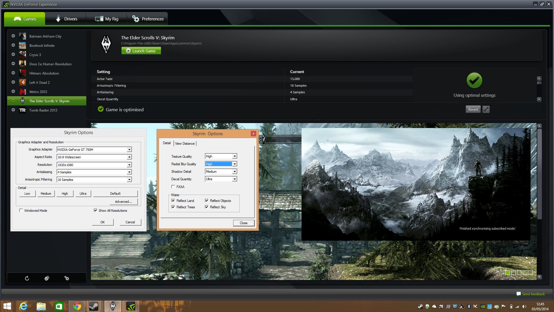
Task: Click screenshot pane scroll down arrow
Action: click(x=540, y=277)
